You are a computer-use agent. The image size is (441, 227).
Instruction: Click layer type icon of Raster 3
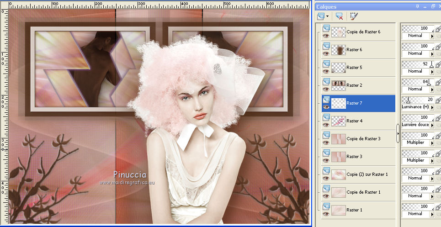(326, 153)
